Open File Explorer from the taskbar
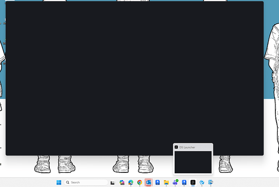The width and height of the screenshot is (279, 187). click(x=166, y=183)
